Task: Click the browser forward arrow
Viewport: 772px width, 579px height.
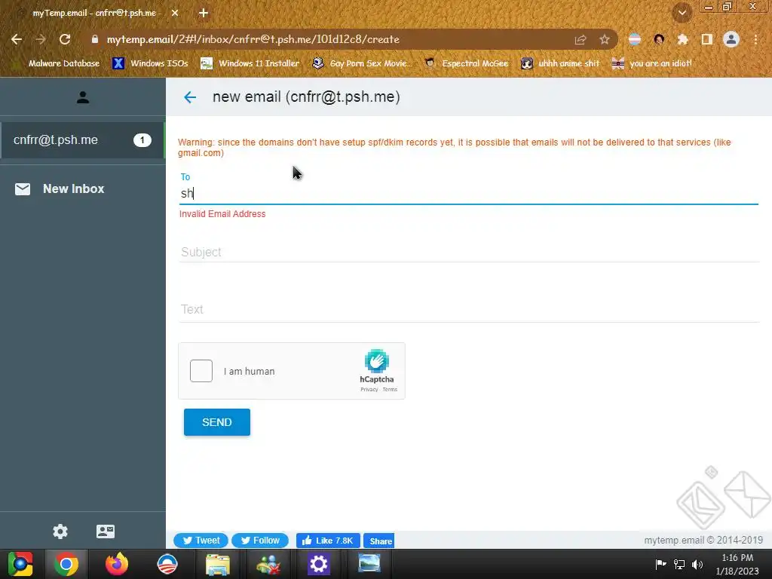Action: 41,39
